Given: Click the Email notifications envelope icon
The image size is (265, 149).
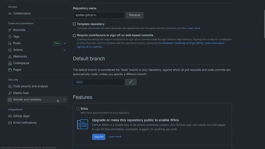Looking at the screenshot, I should (10, 123).
